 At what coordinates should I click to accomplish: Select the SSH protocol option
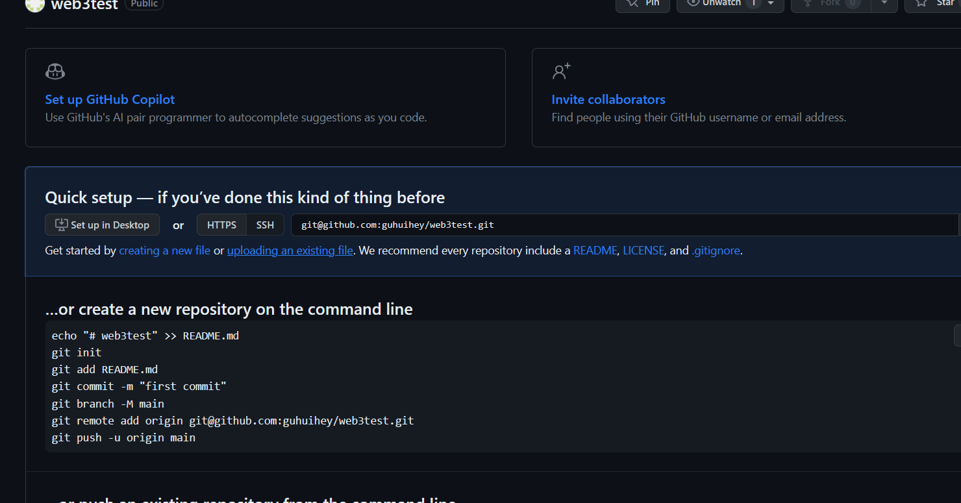click(265, 225)
